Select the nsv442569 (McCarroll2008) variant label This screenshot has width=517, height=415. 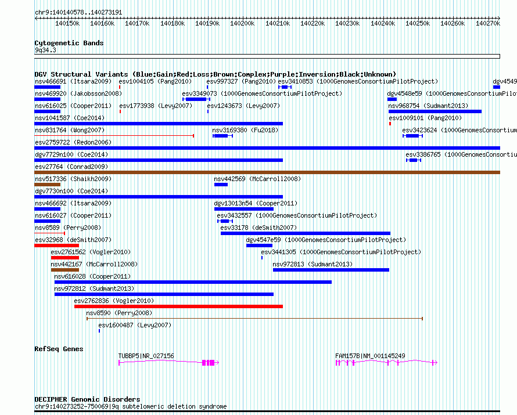click(x=257, y=179)
